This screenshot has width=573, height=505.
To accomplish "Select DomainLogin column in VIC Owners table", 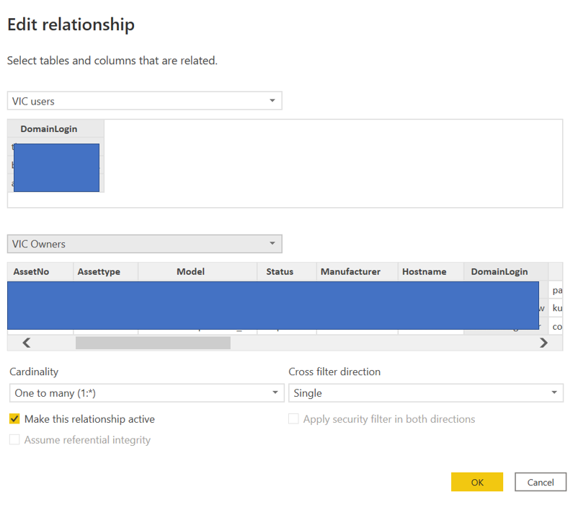I will pyautogui.click(x=506, y=272).
